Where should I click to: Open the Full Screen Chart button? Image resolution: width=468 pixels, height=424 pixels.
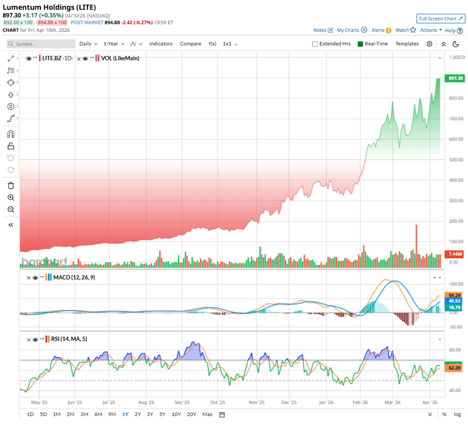point(441,19)
